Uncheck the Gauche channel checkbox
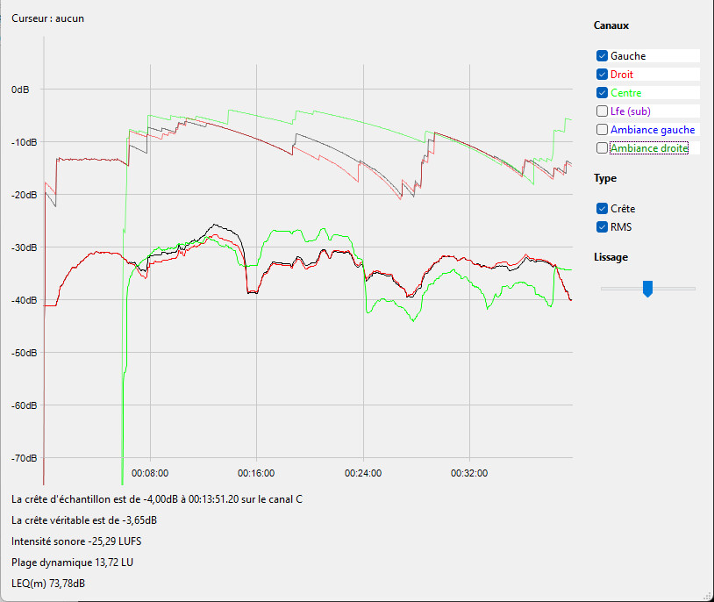The height and width of the screenshot is (602, 714). pos(602,56)
